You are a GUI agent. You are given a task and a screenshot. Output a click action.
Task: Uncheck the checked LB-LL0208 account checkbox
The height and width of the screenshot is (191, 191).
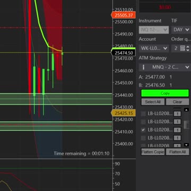[x=143, y=130]
